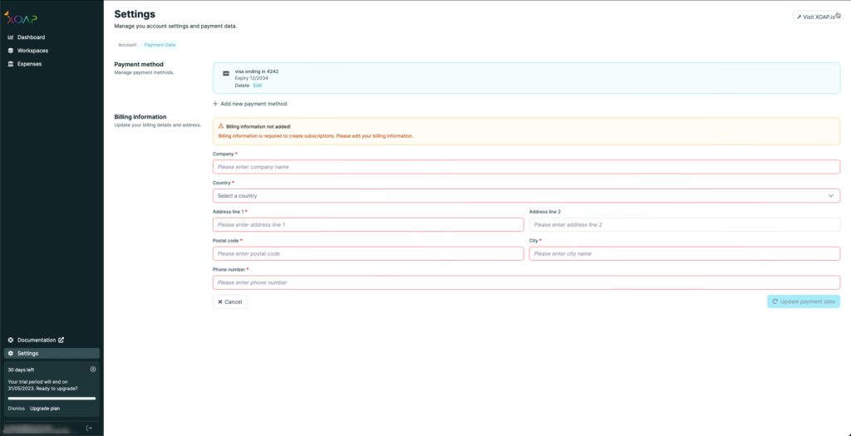Switch to the Payment Data tab

click(160, 45)
